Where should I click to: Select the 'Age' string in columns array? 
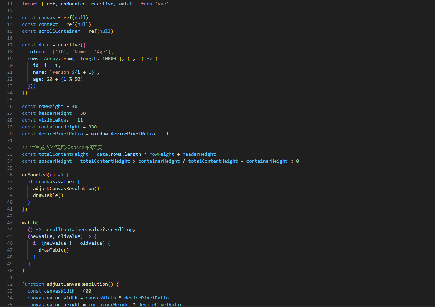[101, 51]
